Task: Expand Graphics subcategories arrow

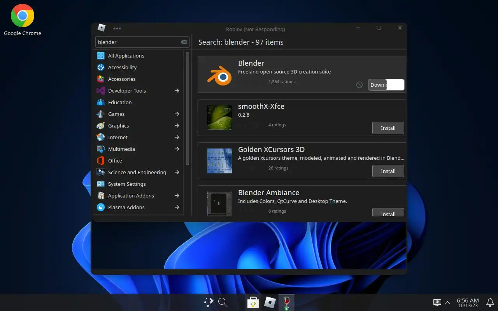Action: (x=177, y=126)
